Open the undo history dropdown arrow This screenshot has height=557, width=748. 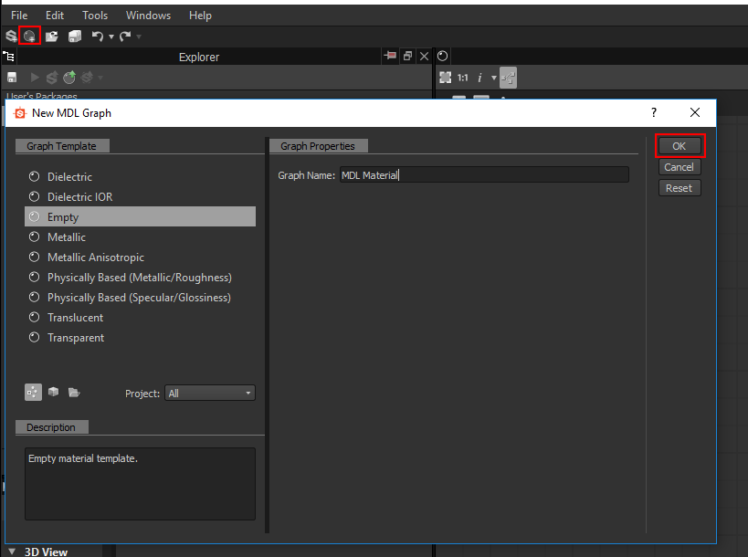(x=111, y=37)
